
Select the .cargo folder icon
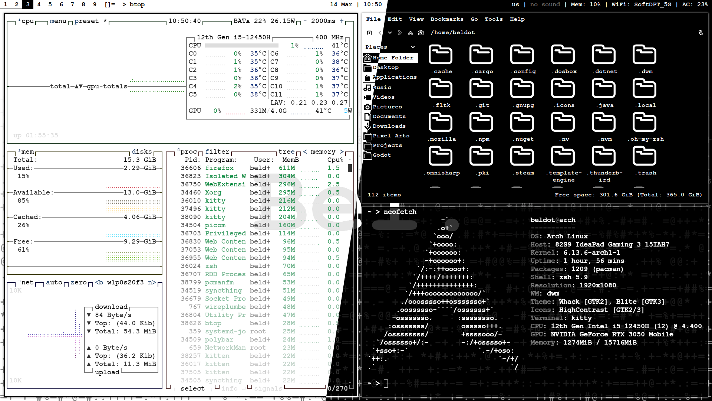click(481, 55)
